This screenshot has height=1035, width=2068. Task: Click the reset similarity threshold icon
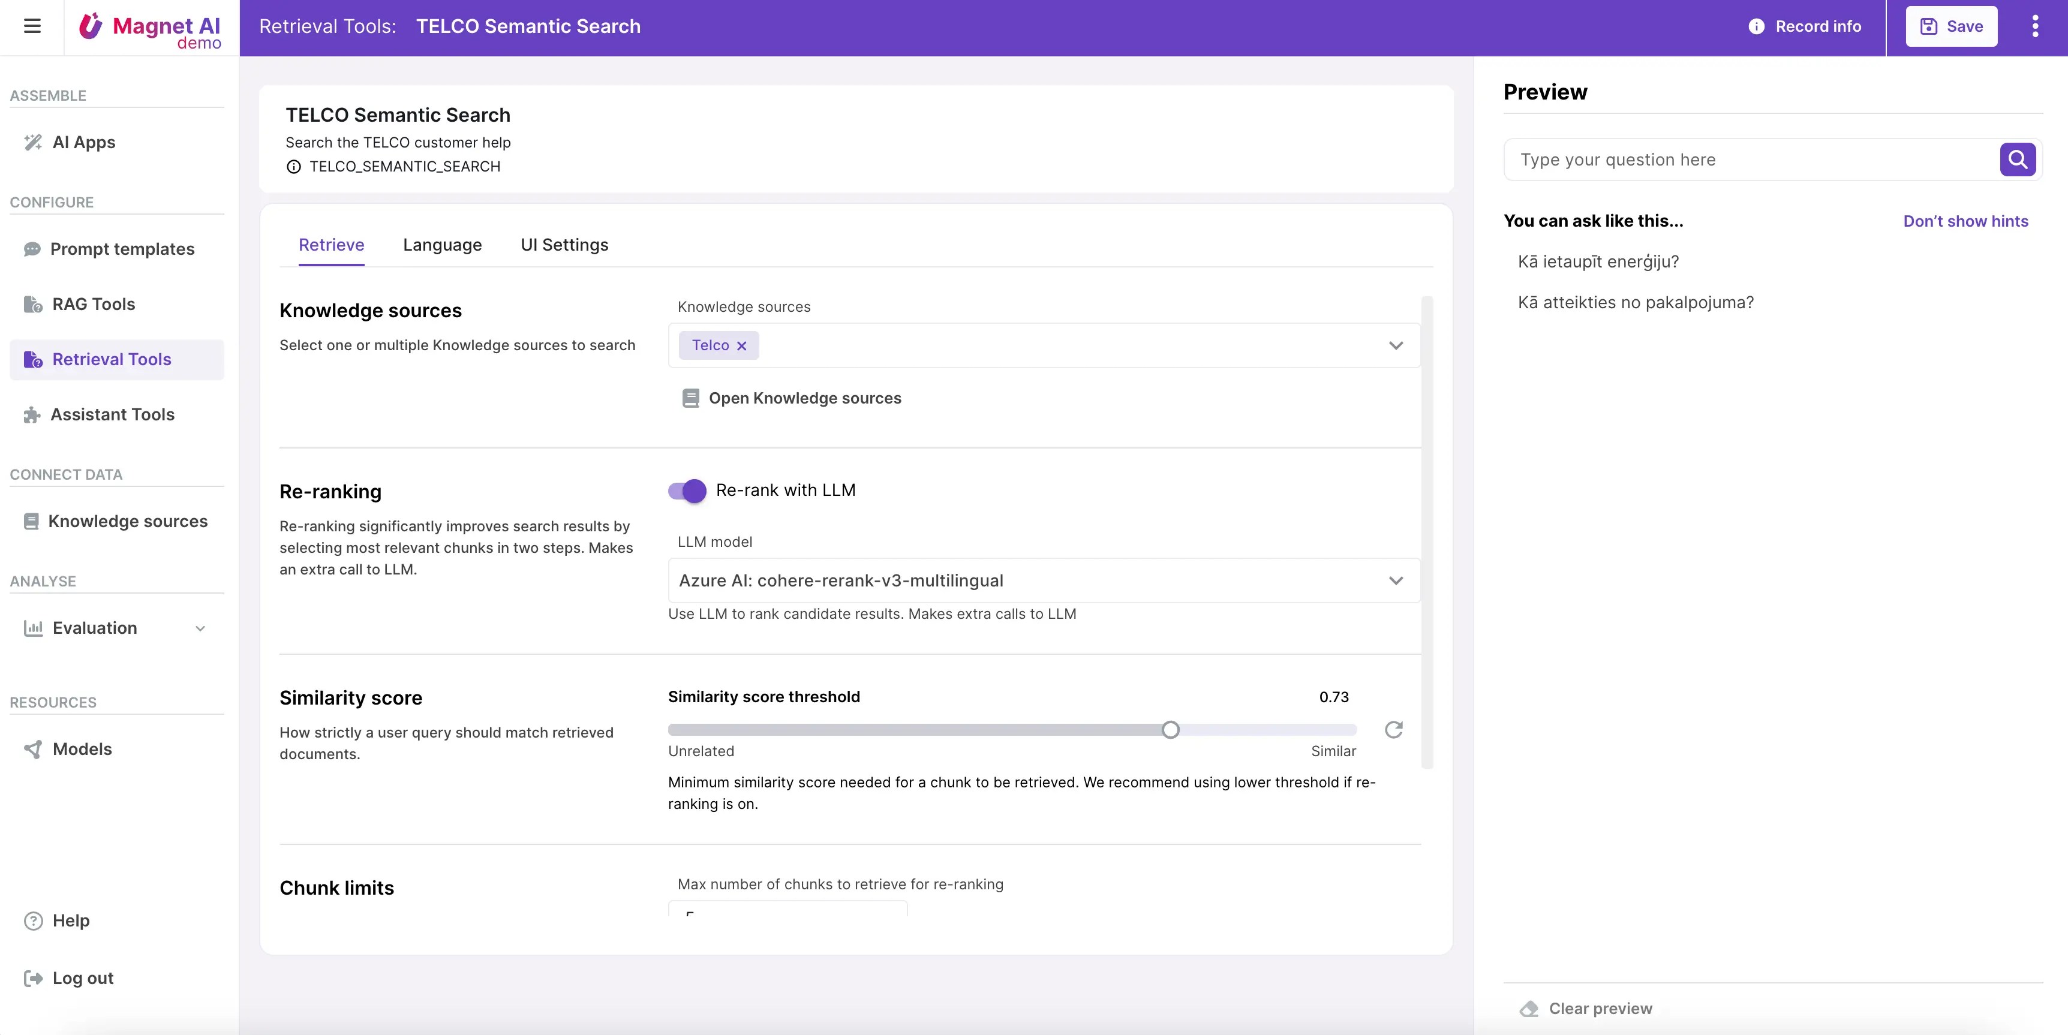pos(1394,729)
